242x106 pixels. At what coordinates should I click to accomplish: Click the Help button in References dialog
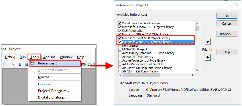227,52
